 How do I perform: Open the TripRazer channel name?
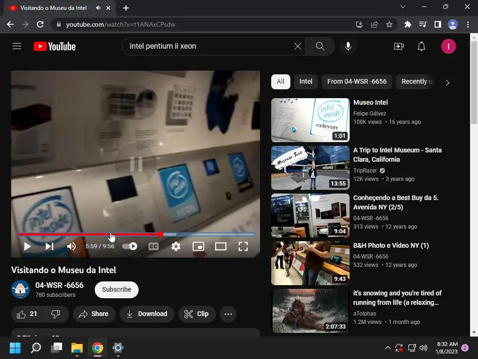[365, 170]
